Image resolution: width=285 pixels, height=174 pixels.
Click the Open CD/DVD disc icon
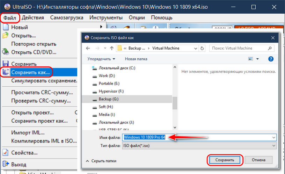tap(6, 52)
